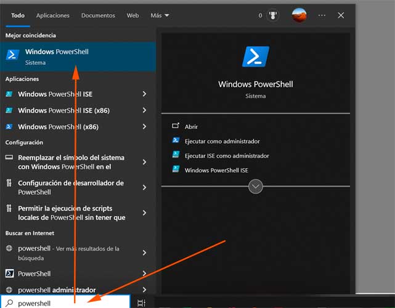Viewport: 395px width, 308px height.
Task: Switch to the Aplicaciones tab
Action: [x=52, y=15]
